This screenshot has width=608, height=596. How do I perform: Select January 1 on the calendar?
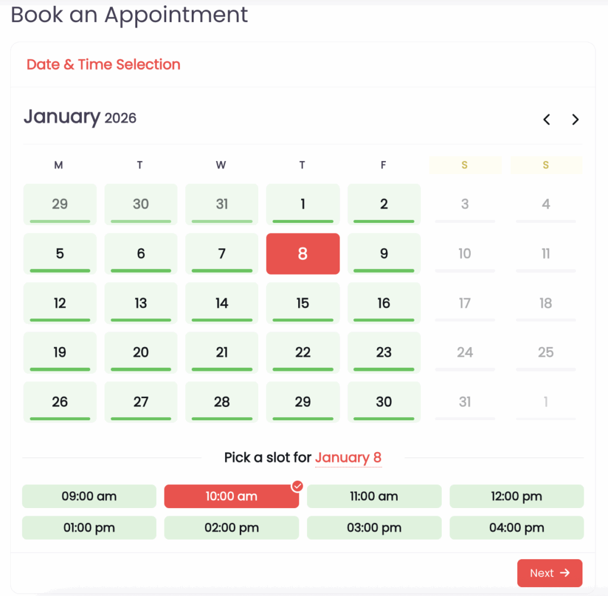coord(303,204)
